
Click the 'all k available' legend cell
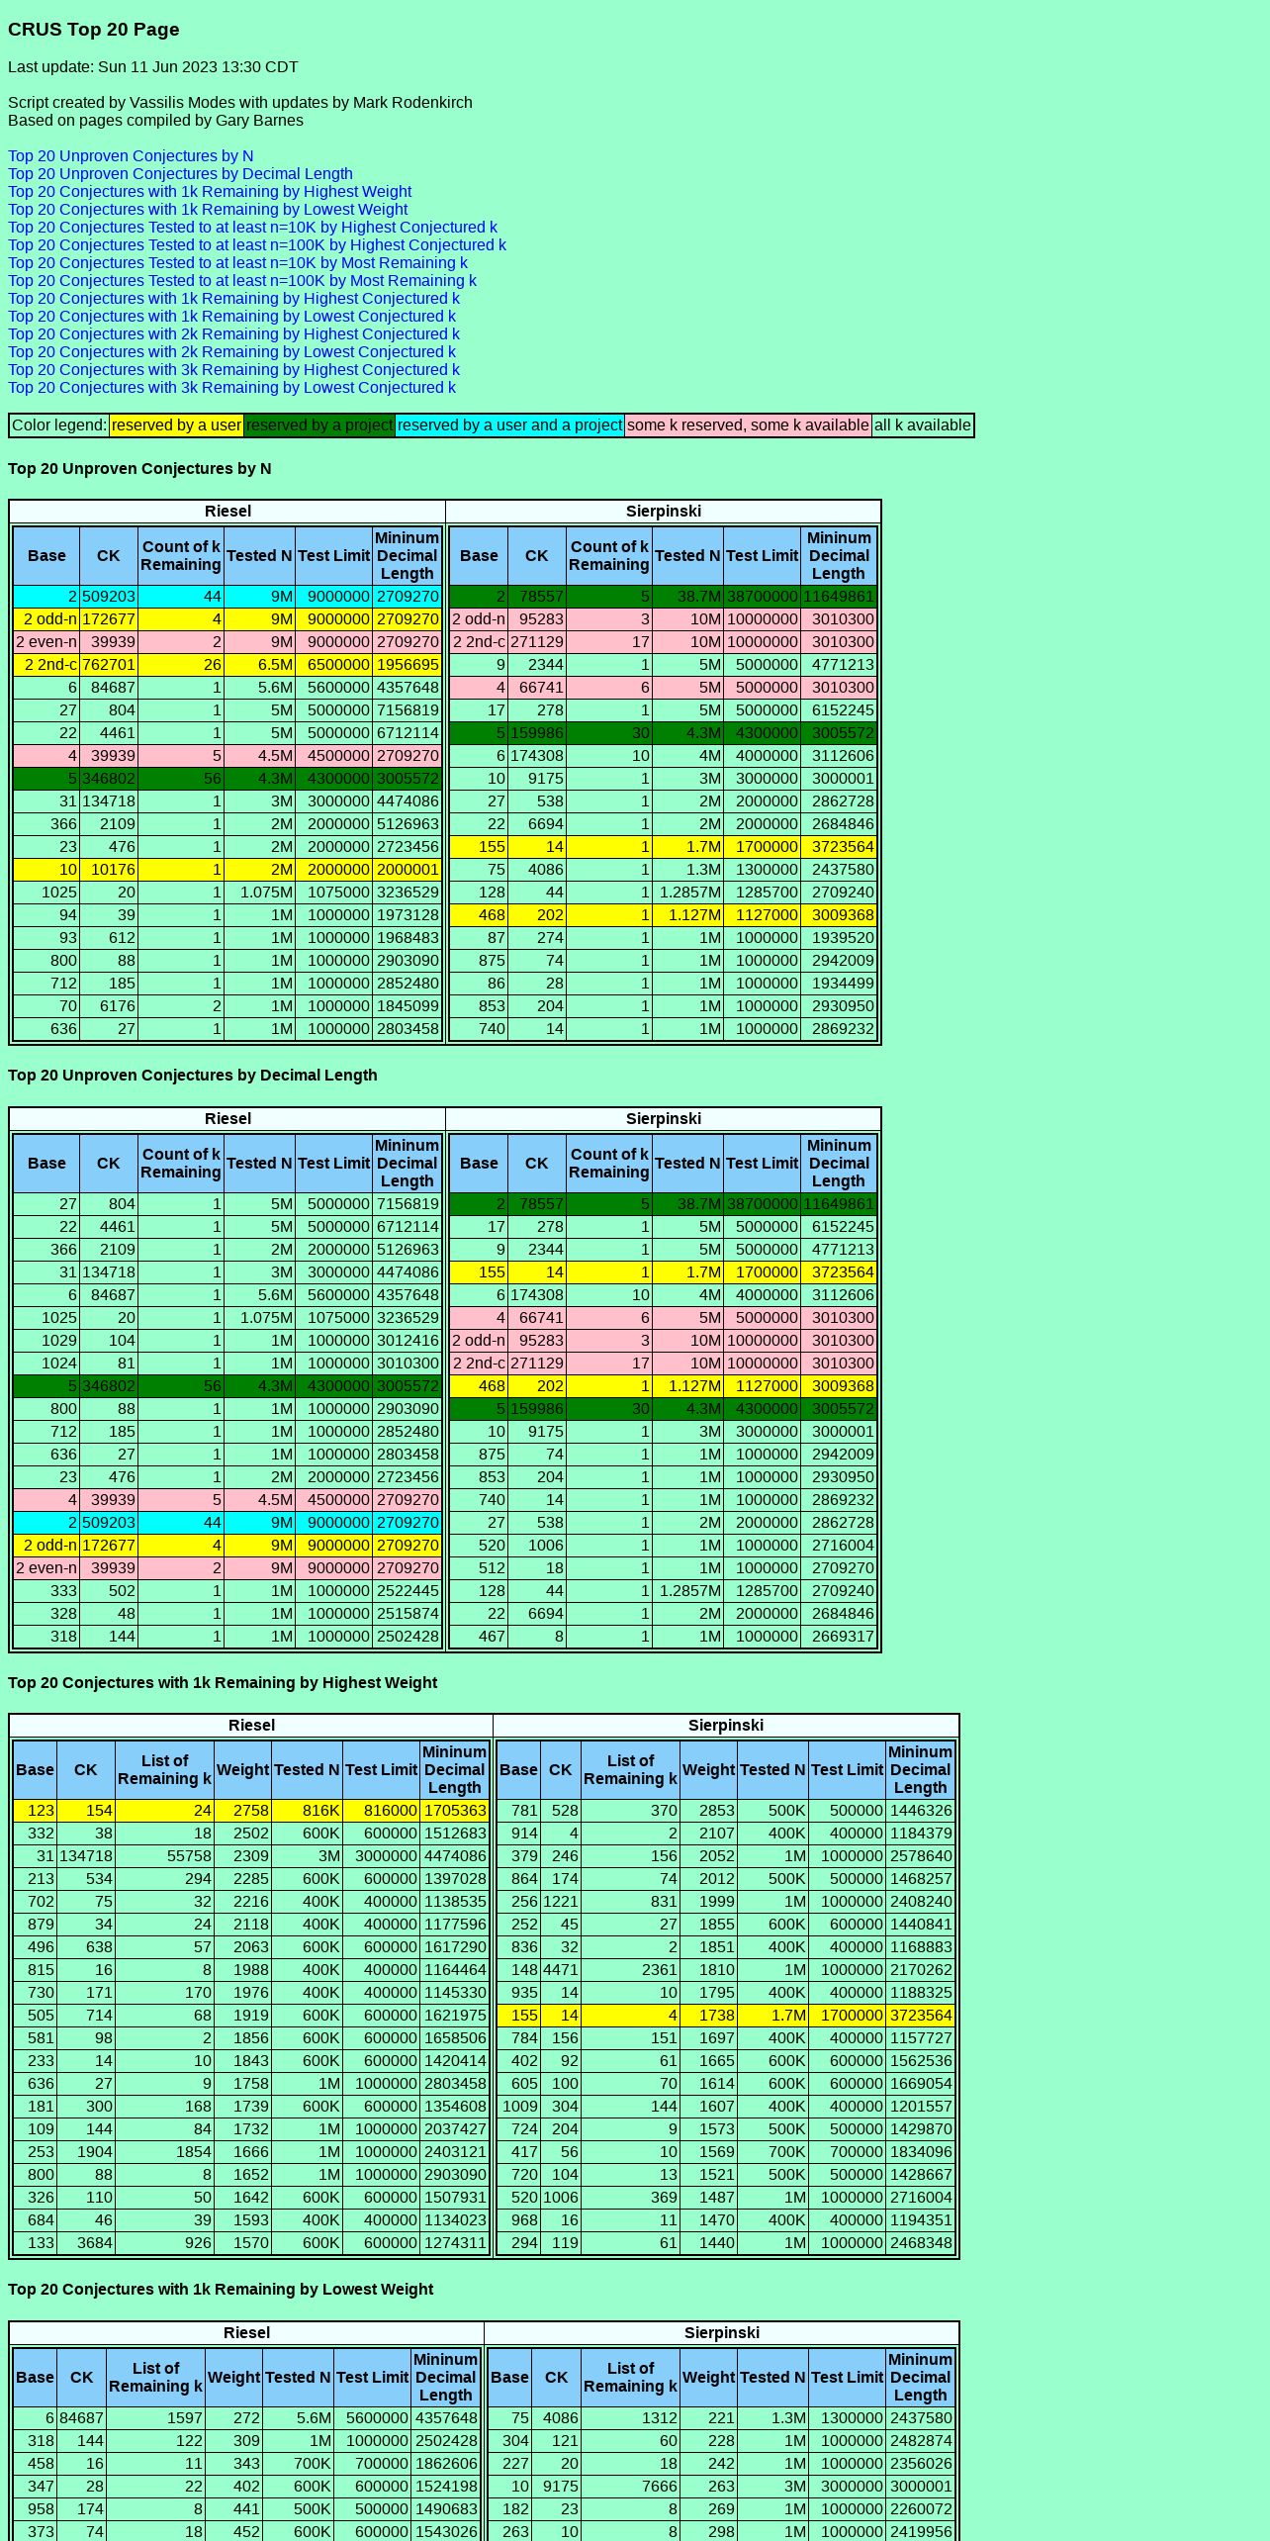coord(923,425)
